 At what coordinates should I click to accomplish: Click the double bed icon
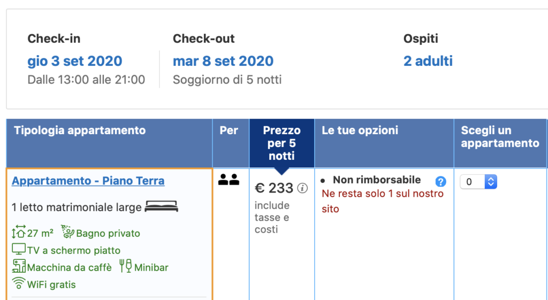tap(162, 206)
